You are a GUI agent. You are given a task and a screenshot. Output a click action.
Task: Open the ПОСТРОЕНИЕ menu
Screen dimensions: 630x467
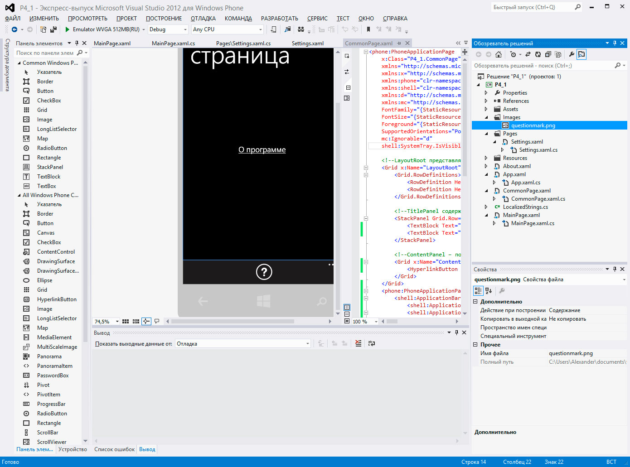164,19
